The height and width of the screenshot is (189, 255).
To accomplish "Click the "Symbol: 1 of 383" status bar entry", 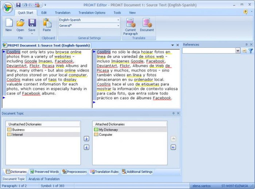I will click(x=52, y=186).
